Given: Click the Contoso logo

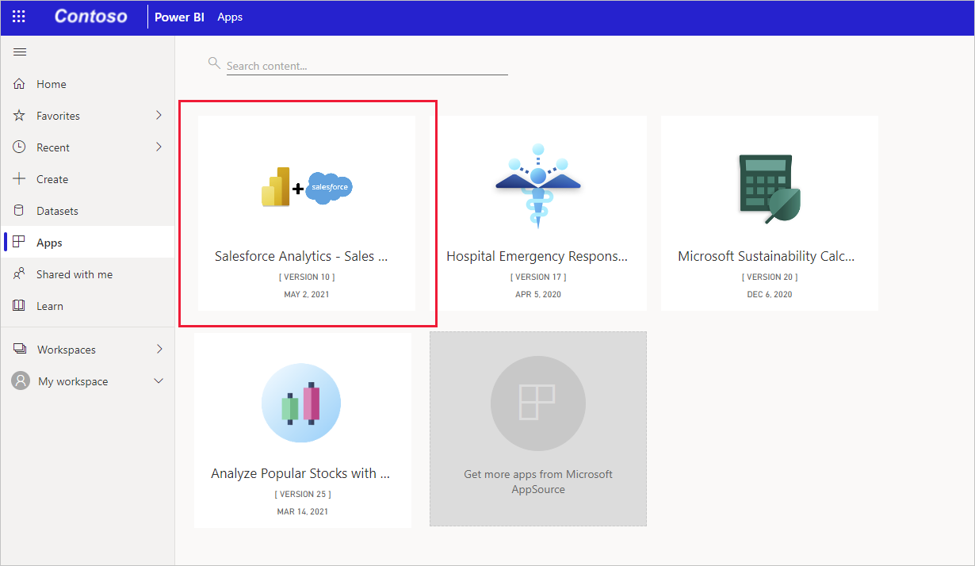Looking at the screenshot, I should coord(90,17).
